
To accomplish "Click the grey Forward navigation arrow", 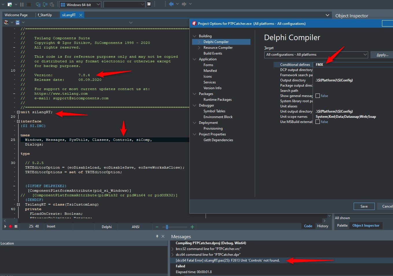I will (x=184, y=4).
